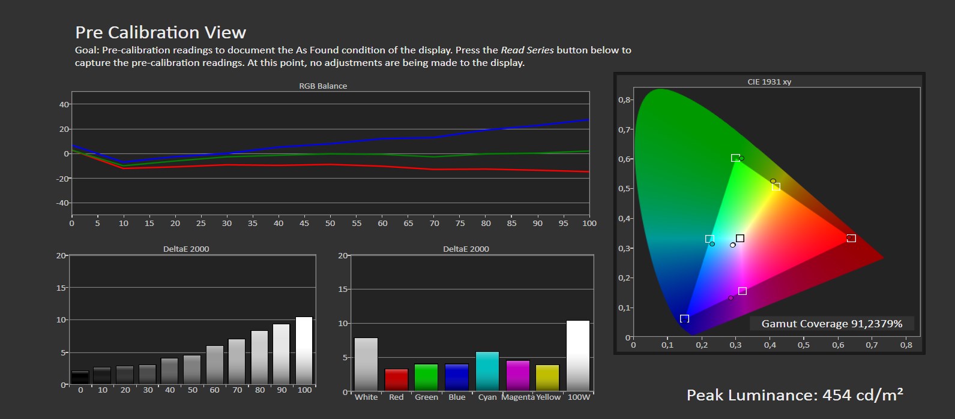Click the magenta target square on CIE chart
This screenshot has height=419, width=955.
point(743,291)
